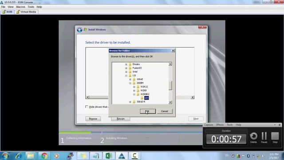This screenshot has height=160, width=284.
Task: Open the recorder Effects menu
Action: pos(220,125)
